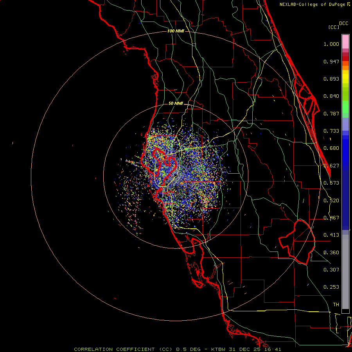Screen dimensions: 352x352
Task: Click the [CC] units label above the color bar
Action: 334,27
